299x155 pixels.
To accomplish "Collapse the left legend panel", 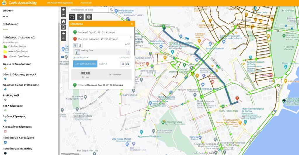I will (x=61, y=88).
